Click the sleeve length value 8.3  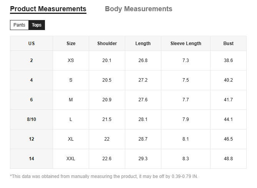186,159
